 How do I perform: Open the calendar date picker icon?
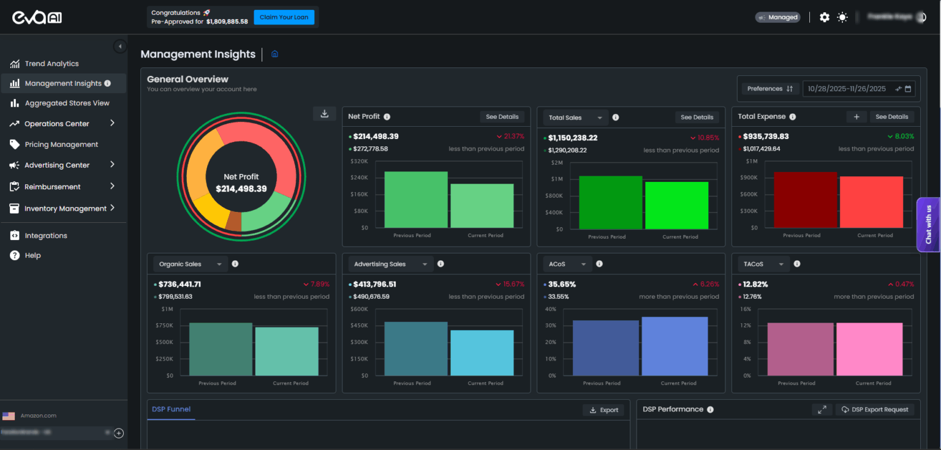(x=908, y=89)
